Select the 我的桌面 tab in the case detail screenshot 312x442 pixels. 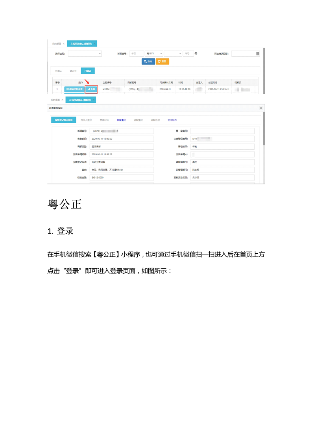point(55,100)
